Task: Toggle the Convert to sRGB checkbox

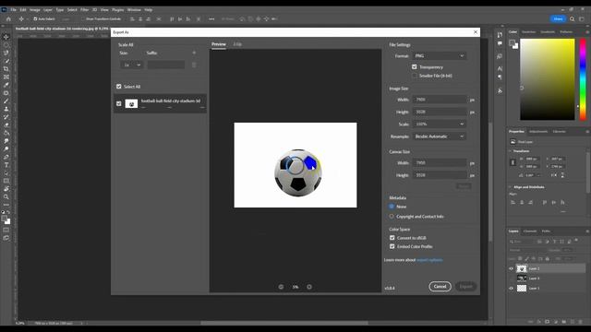Action: tap(392, 238)
